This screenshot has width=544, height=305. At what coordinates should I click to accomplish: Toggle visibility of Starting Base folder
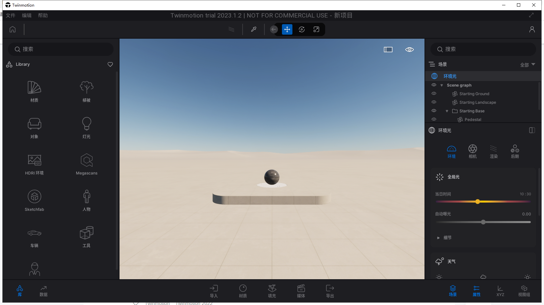[434, 111]
